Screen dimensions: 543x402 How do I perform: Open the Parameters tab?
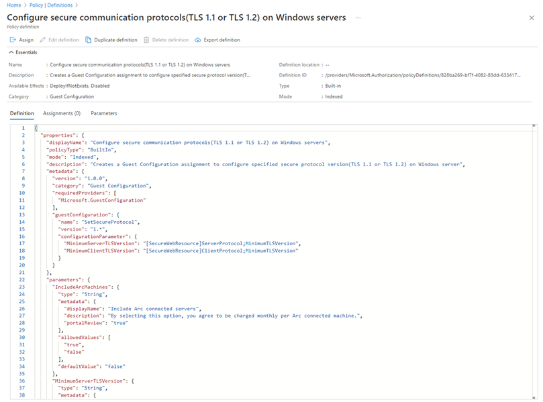[x=104, y=113]
